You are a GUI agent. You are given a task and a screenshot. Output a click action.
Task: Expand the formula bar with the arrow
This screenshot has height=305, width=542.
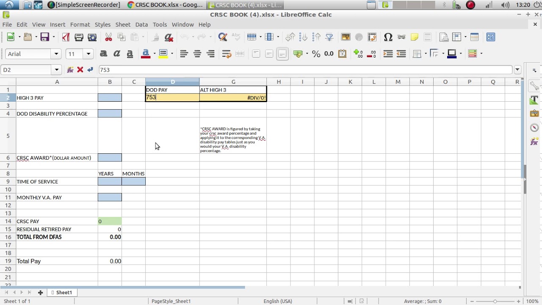(517, 70)
